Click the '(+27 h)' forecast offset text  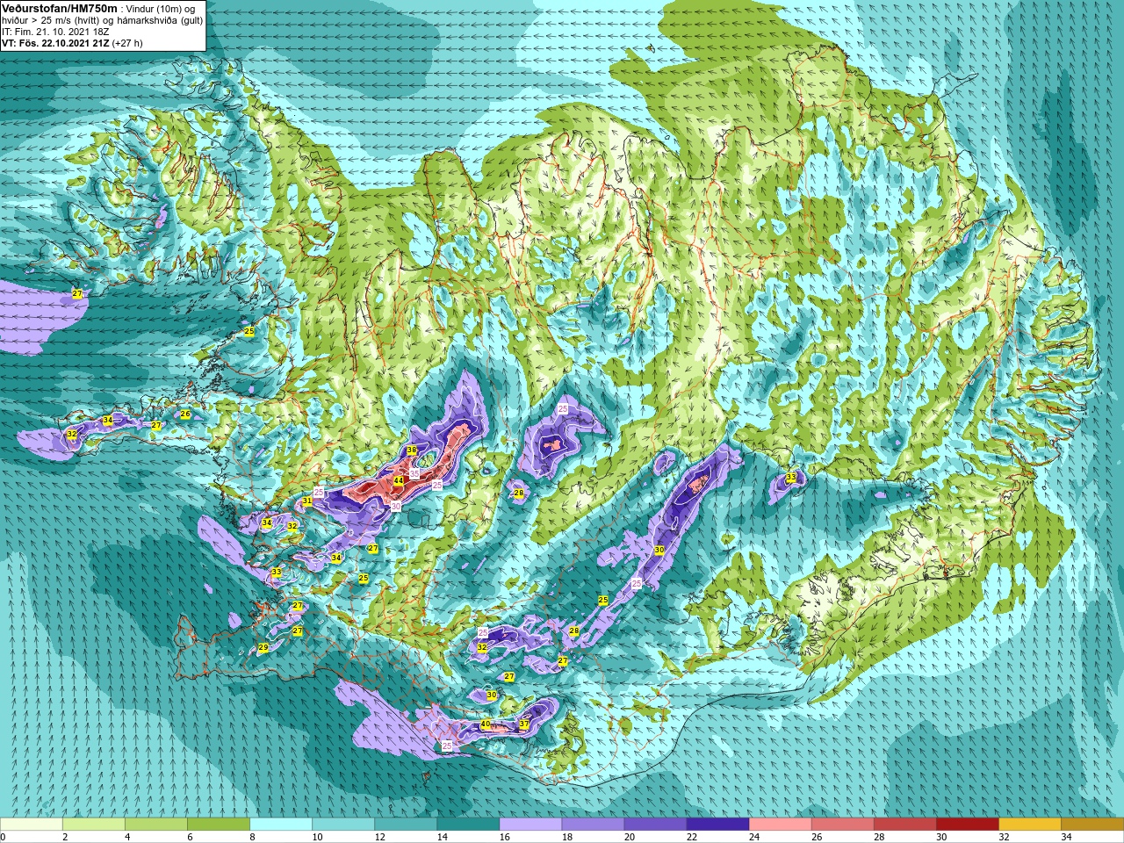point(127,42)
